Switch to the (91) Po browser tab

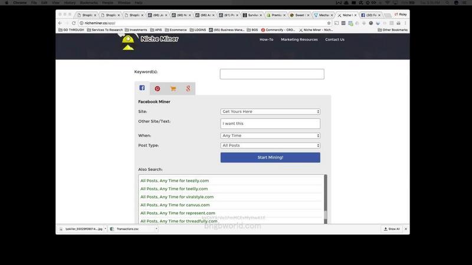coord(228,15)
